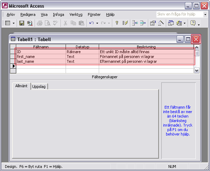
Task: Click the Primary Key icon
Action: pos(117,23)
